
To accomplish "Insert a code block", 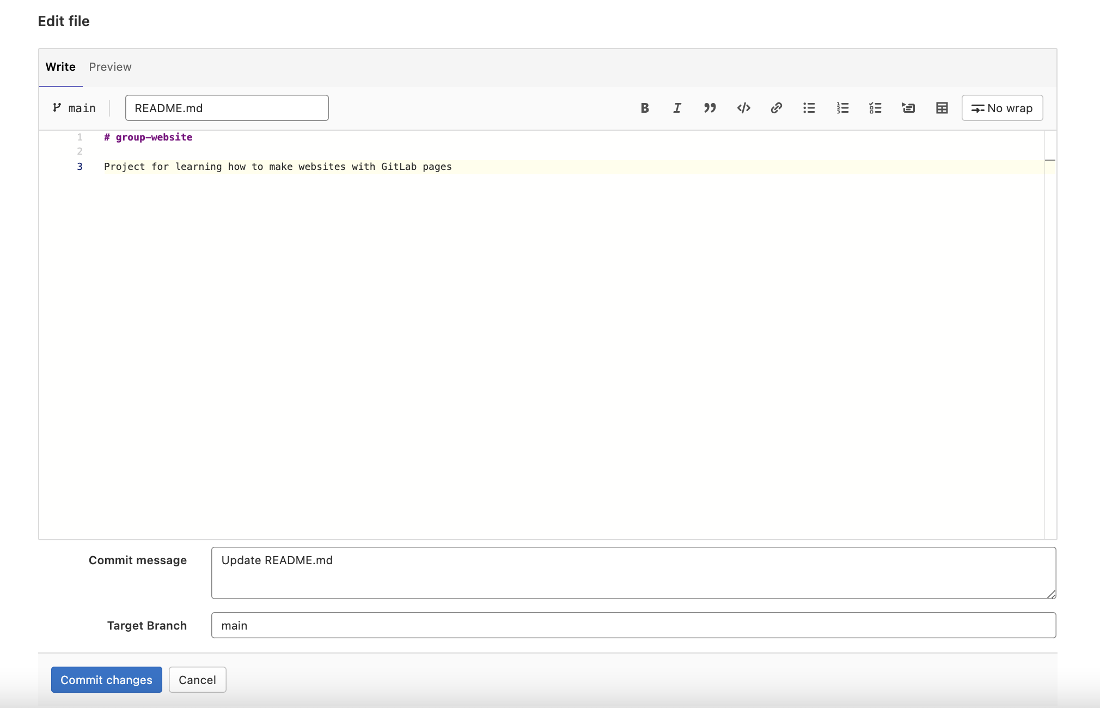I will 743,108.
